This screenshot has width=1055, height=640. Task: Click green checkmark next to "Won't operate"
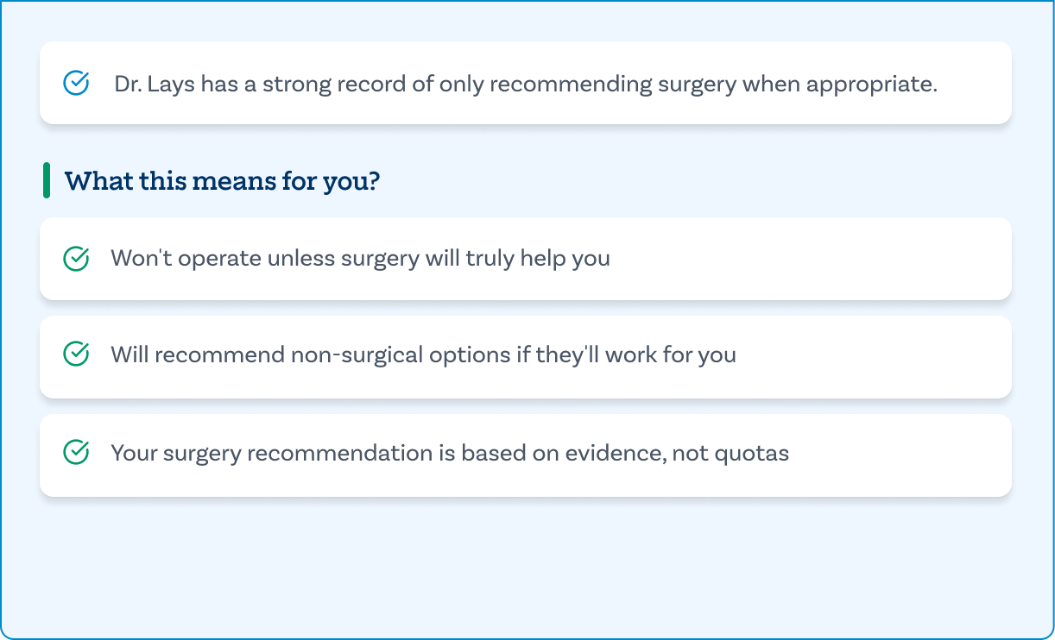click(77, 259)
